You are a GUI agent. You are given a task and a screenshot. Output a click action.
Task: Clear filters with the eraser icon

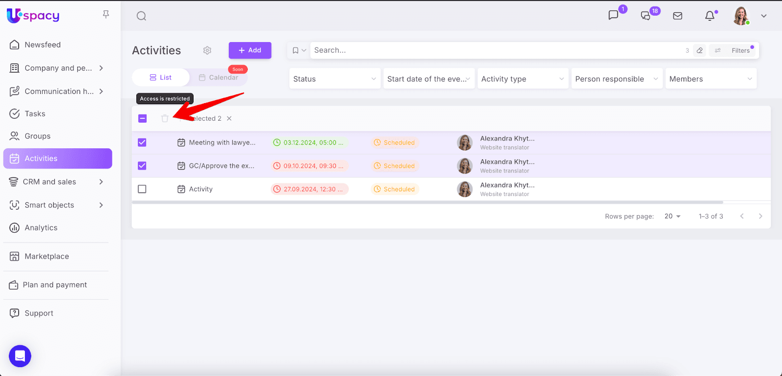point(700,50)
